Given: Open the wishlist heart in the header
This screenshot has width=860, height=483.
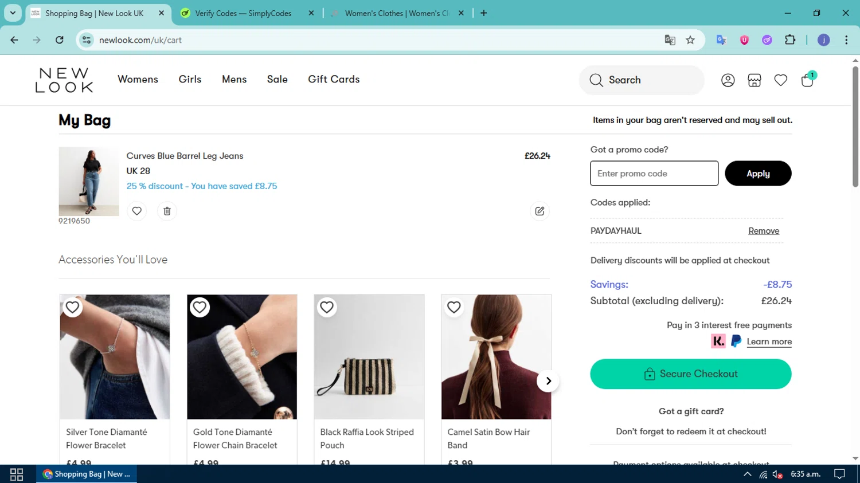Looking at the screenshot, I should 780,80.
